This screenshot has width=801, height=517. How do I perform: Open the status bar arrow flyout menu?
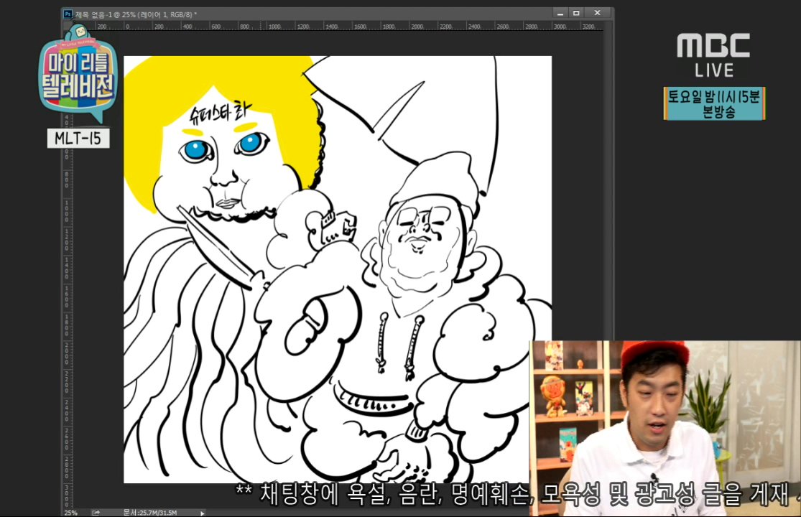(x=203, y=513)
